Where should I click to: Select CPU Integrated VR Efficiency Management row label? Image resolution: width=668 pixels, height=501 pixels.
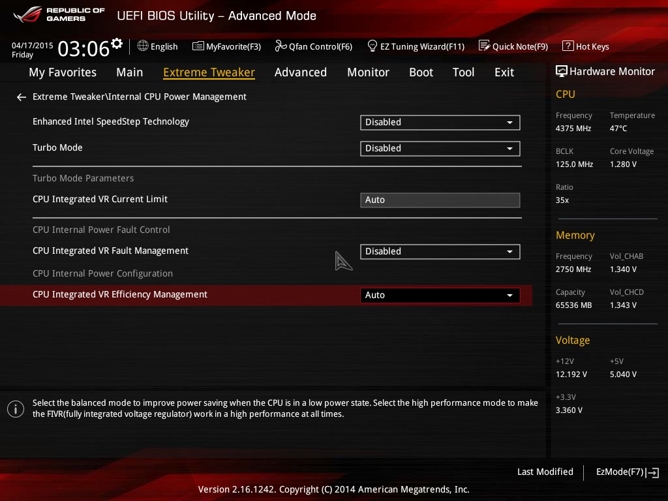pyautogui.click(x=120, y=295)
